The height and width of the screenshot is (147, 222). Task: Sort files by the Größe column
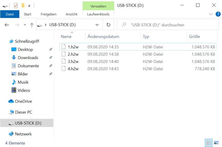pos(195,37)
